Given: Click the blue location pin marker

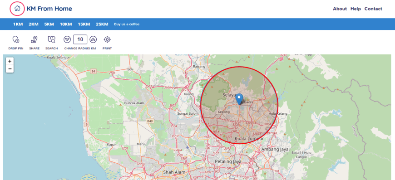Looking at the screenshot, I should coord(239,99).
